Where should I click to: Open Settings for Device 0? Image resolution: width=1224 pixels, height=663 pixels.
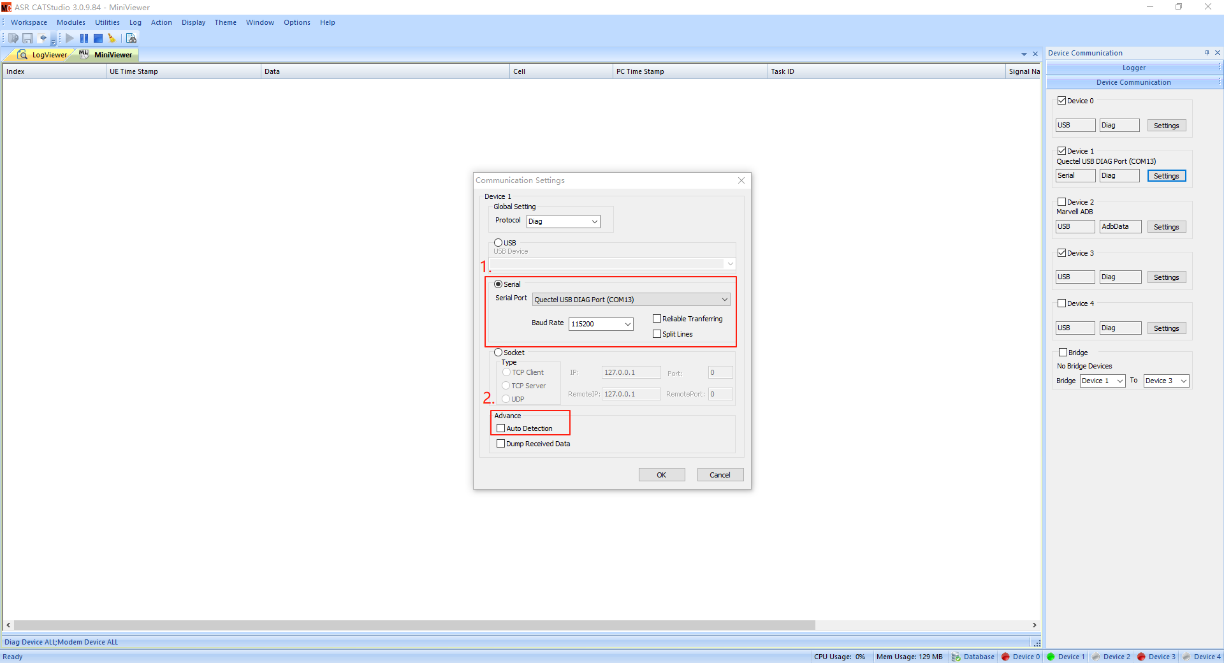(1167, 126)
